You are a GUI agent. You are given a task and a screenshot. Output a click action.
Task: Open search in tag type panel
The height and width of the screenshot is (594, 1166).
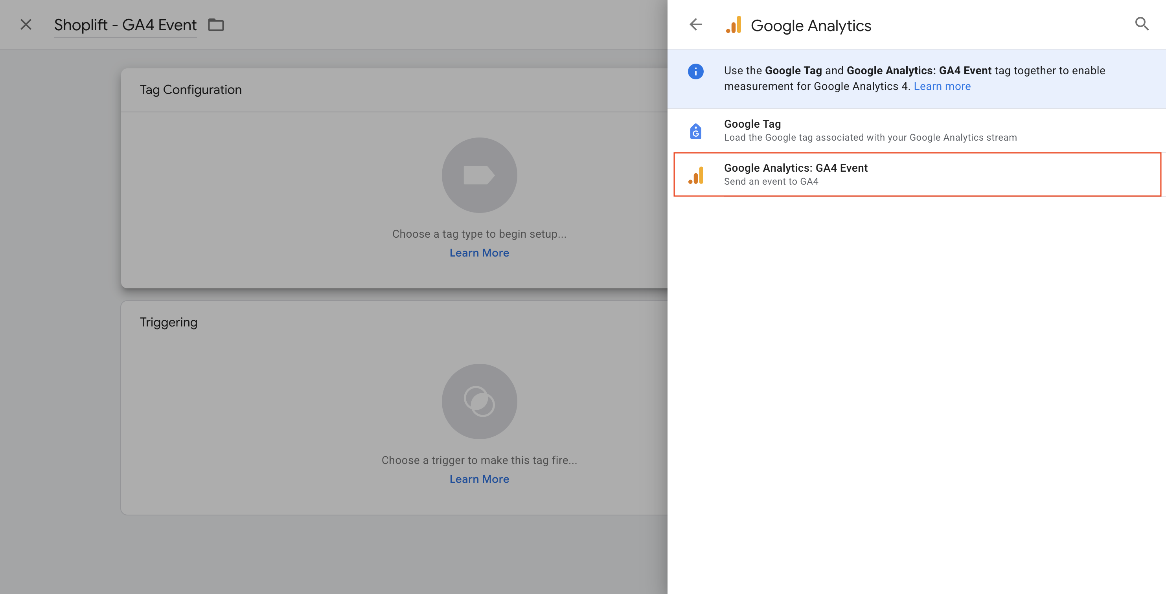point(1142,24)
